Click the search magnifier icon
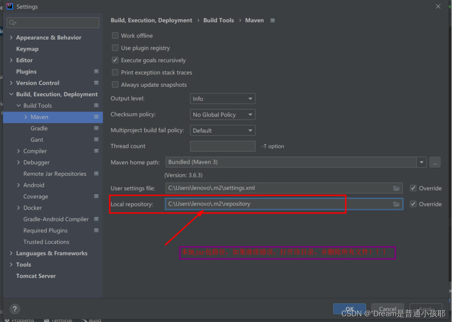This screenshot has height=322, width=452. pos(12,22)
